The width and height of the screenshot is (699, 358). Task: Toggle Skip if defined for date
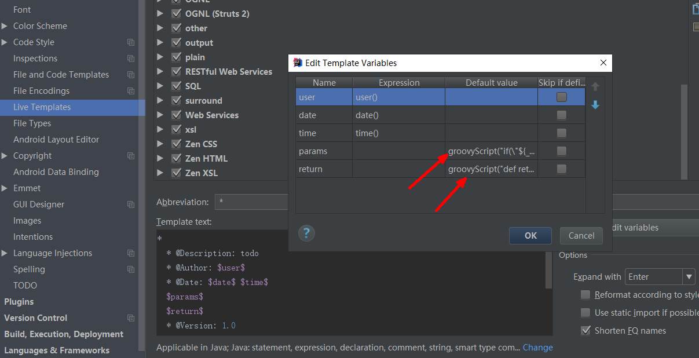561,115
